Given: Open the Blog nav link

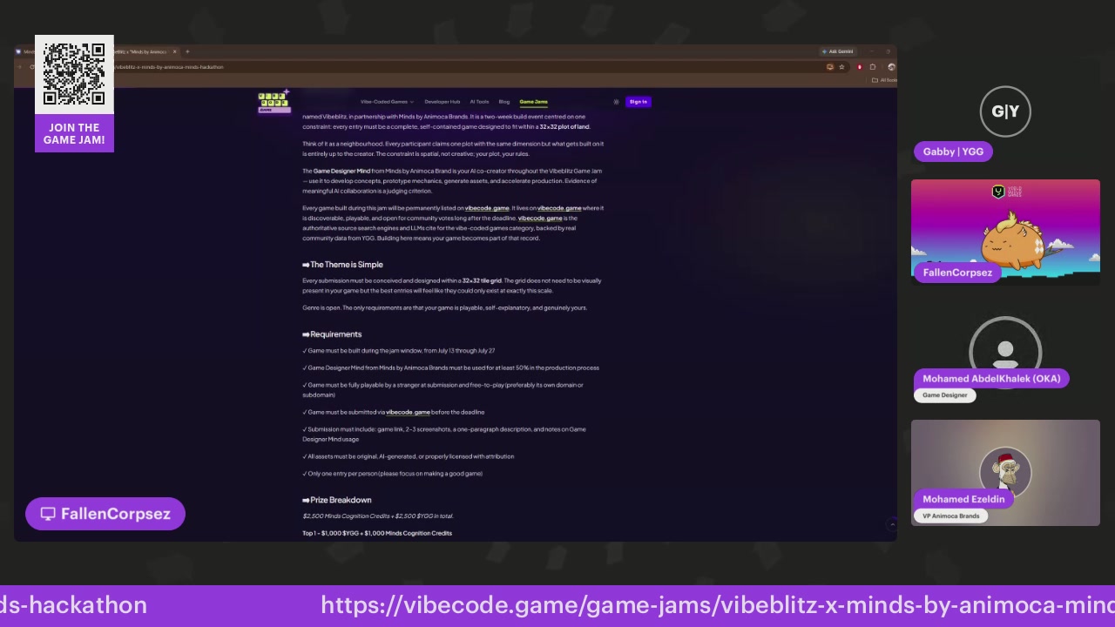Looking at the screenshot, I should (x=504, y=102).
